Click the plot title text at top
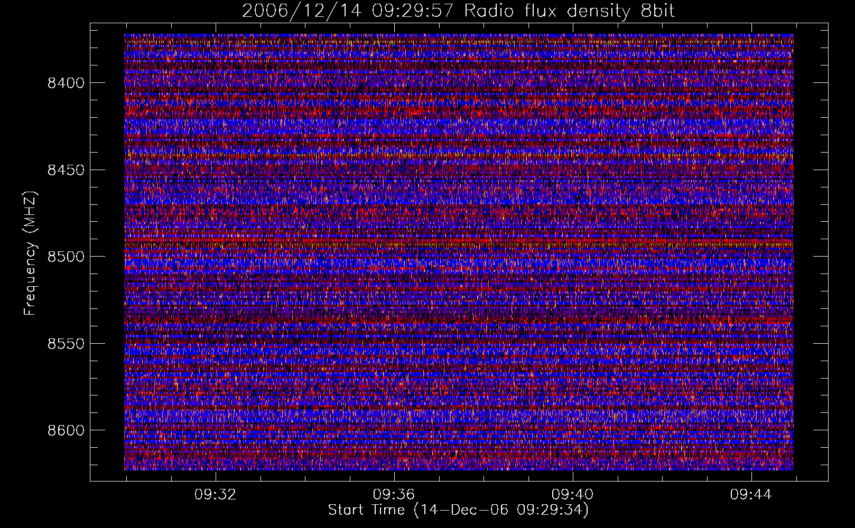 click(x=458, y=11)
